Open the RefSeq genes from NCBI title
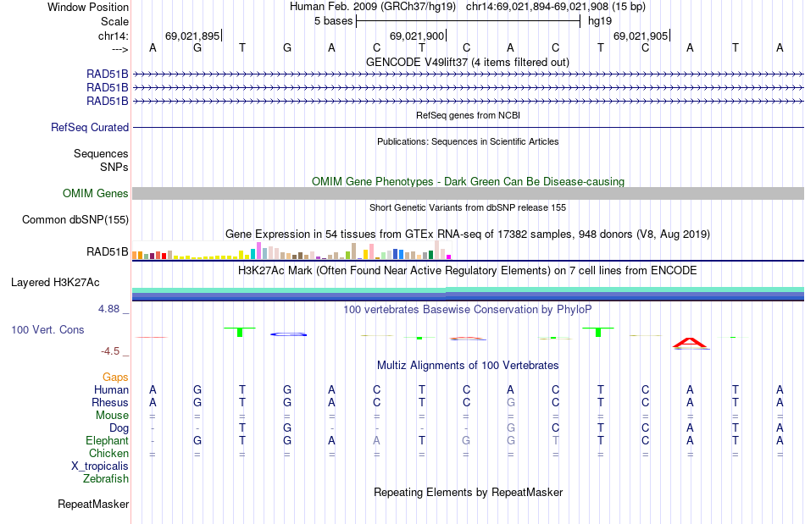The width and height of the screenshot is (805, 524). pyautogui.click(x=468, y=115)
